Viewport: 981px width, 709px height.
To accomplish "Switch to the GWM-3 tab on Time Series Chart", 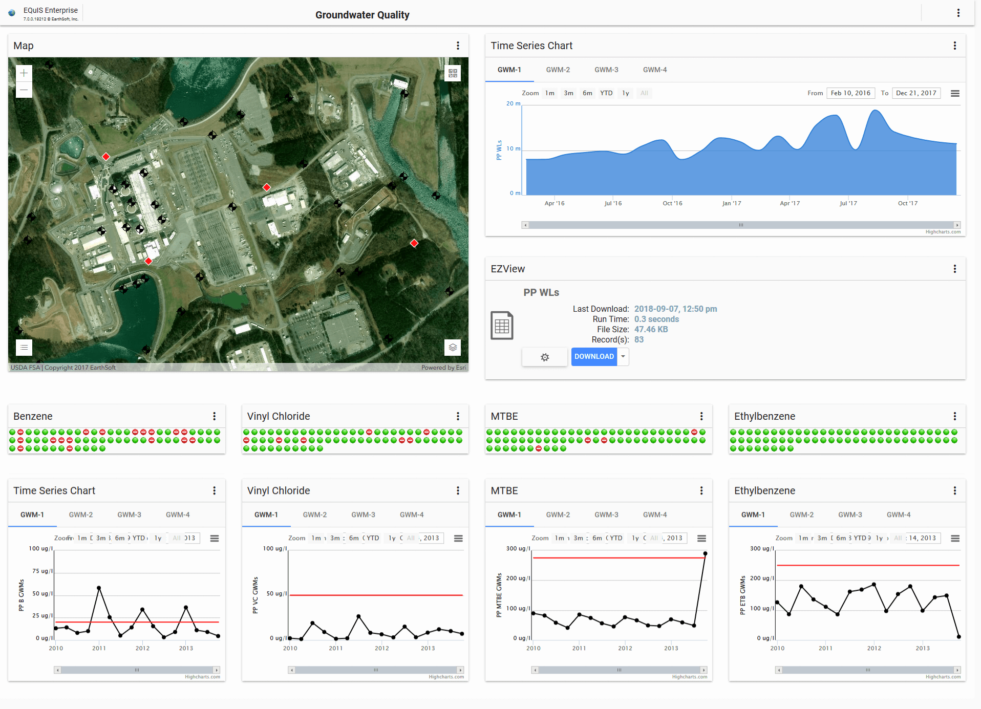I will [x=606, y=70].
